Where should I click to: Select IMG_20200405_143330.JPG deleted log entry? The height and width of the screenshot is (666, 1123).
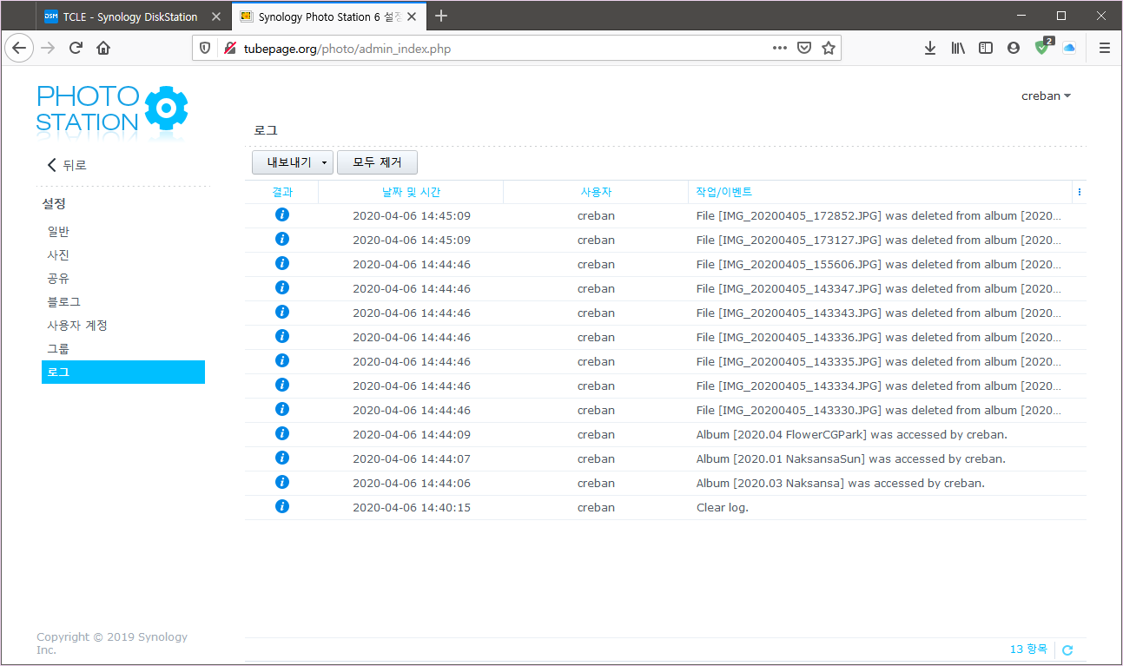click(665, 410)
